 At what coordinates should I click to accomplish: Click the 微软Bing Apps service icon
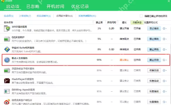pos(7,91)
